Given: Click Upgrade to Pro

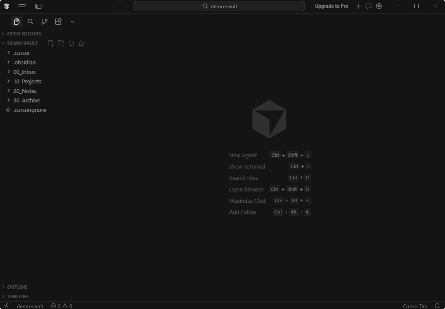Looking at the screenshot, I should (331, 6).
